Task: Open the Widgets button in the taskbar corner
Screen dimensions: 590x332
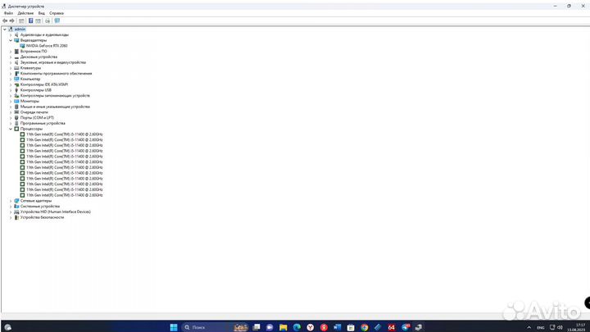Action: (7, 327)
